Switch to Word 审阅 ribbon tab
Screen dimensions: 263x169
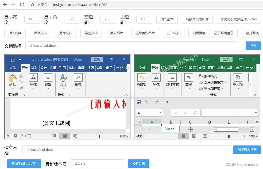(x=81, y=68)
